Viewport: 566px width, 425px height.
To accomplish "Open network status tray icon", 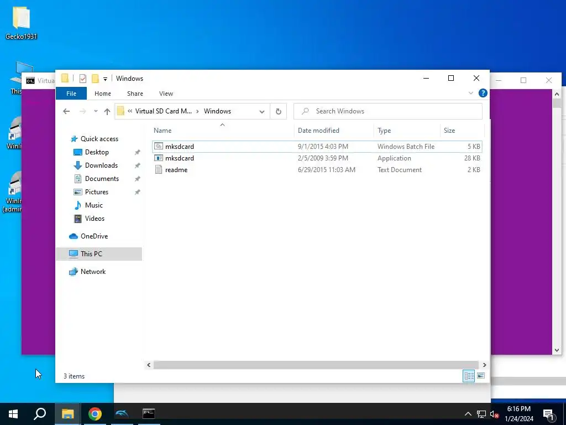I will click(481, 414).
